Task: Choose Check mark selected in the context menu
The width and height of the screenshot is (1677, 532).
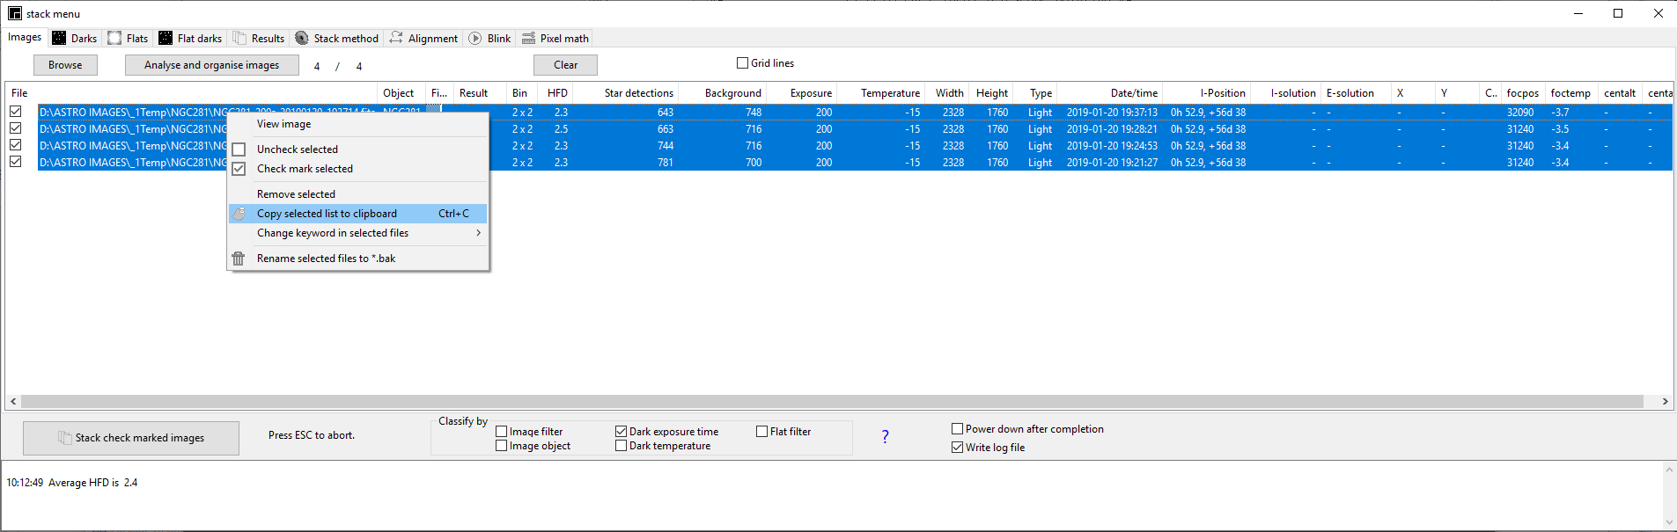Action: 358,169
